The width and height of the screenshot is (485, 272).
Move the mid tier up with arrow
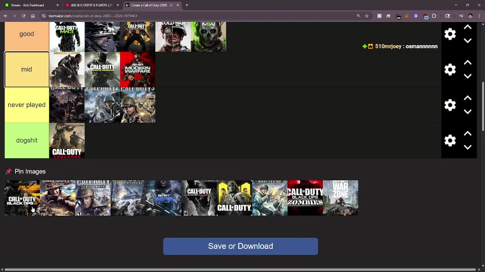(468, 63)
